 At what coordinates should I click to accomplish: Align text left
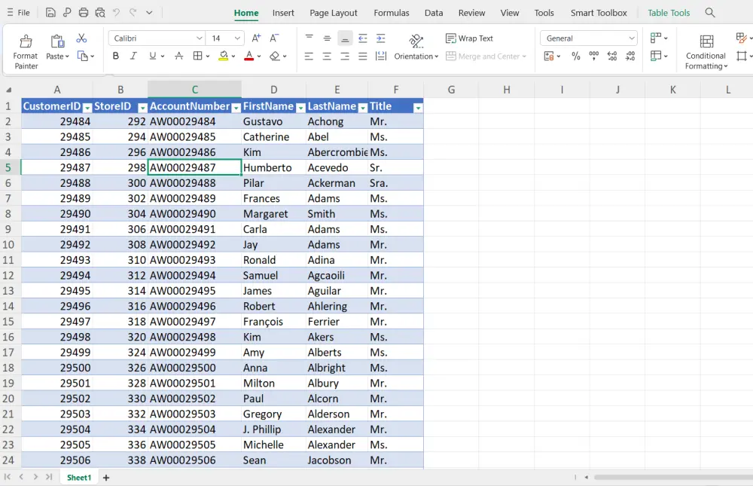coord(309,57)
